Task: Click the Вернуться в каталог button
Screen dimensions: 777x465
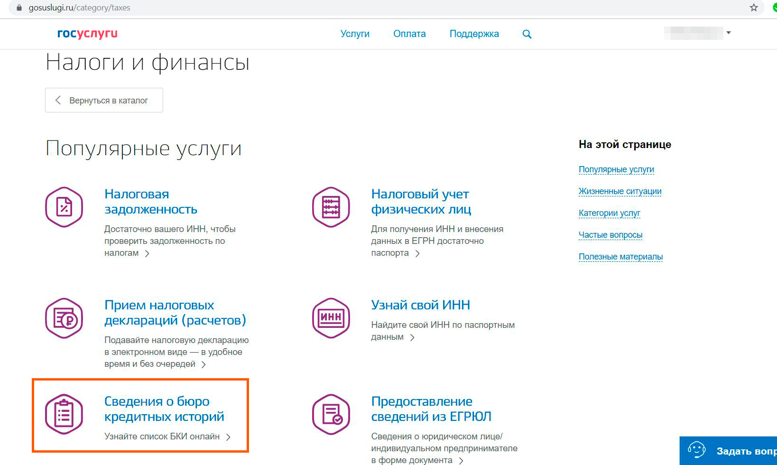Action: tap(104, 100)
